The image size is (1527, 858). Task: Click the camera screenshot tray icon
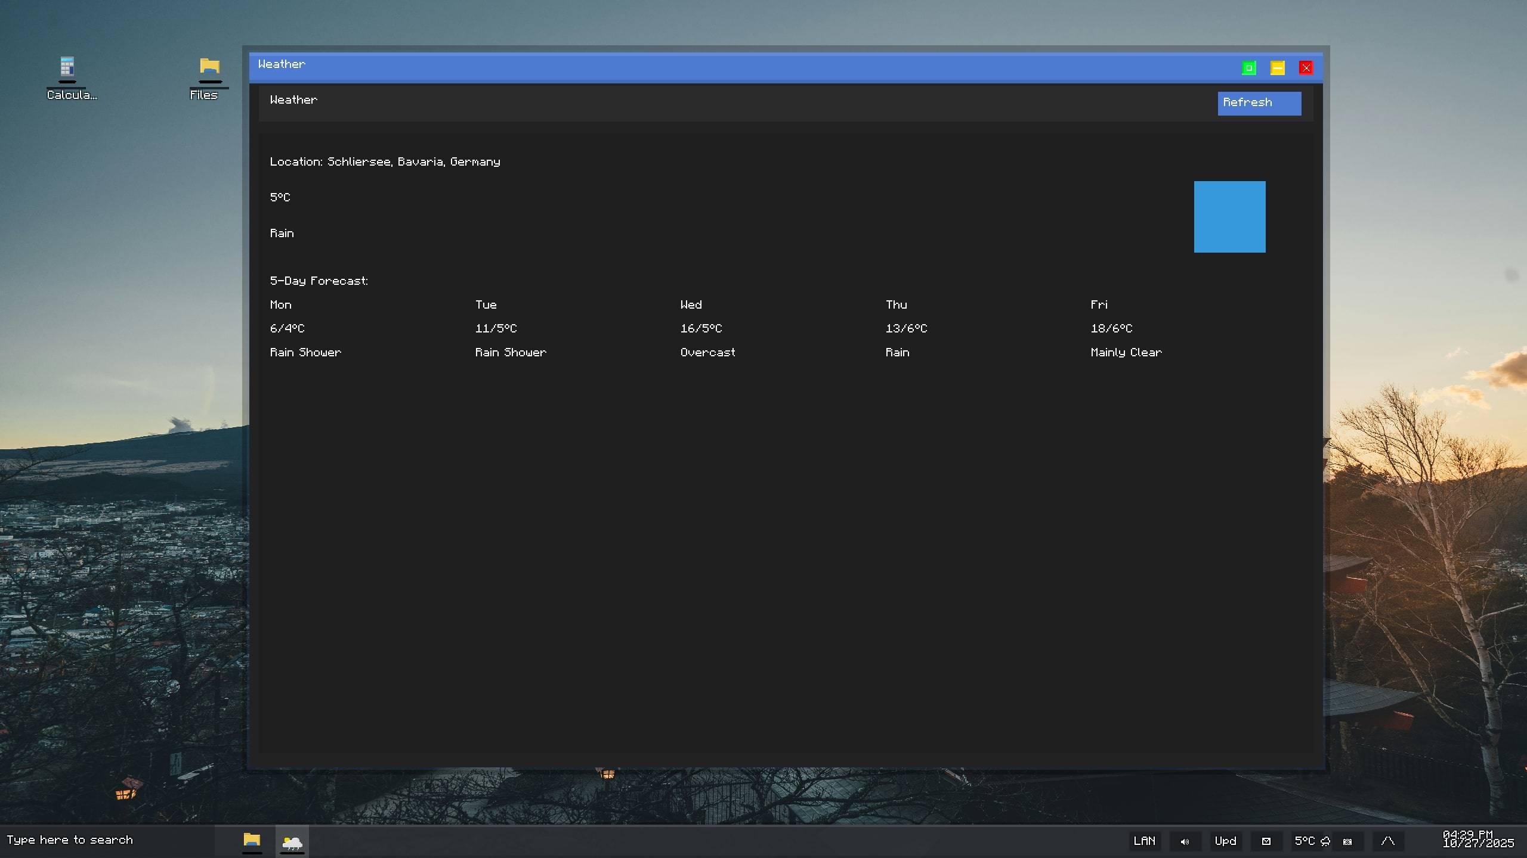click(x=1347, y=841)
